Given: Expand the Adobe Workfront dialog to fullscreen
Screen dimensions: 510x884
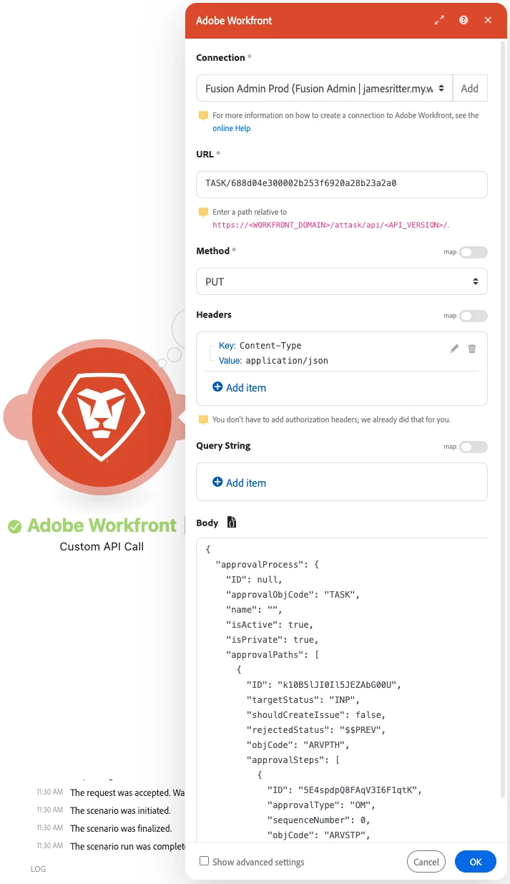Looking at the screenshot, I should click(439, 21).
